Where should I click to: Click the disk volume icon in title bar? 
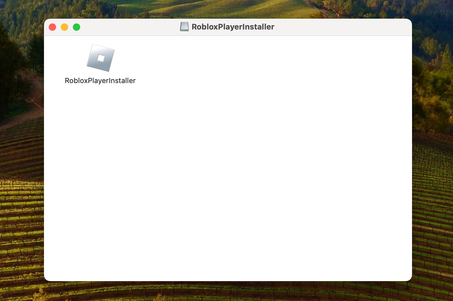click(x=184, y=27)
